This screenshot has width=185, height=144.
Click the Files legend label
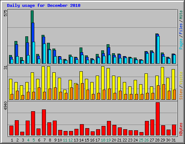pos(181,28)
